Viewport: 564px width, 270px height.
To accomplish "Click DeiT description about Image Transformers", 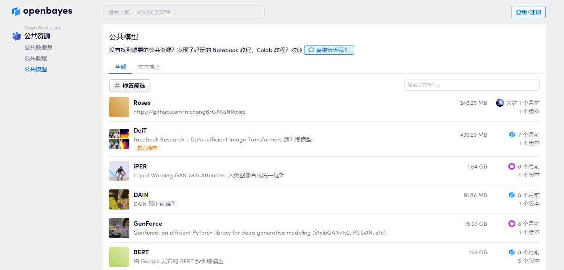I will click(x=222, y=139).
